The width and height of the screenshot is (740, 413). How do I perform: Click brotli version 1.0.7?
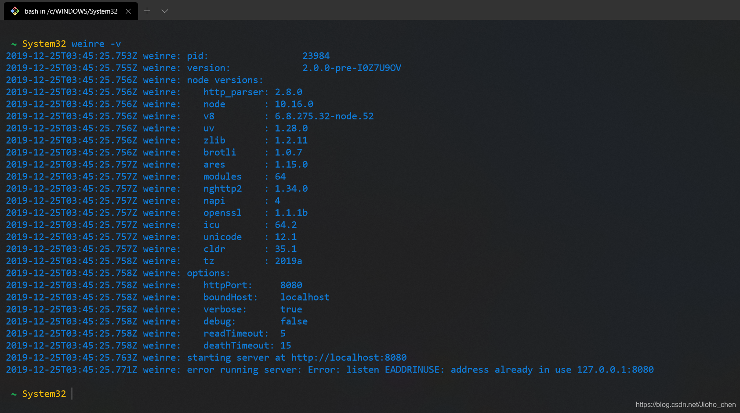click(x=289, y=152)
